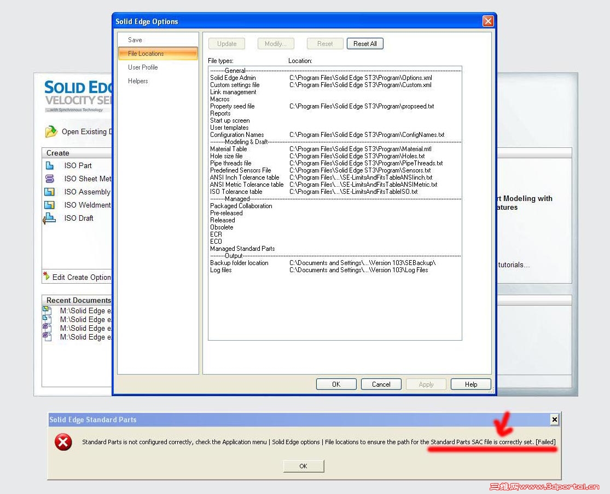Confirm Solid Edge Options with OK

pyautogui.click(x=336, y=384)
